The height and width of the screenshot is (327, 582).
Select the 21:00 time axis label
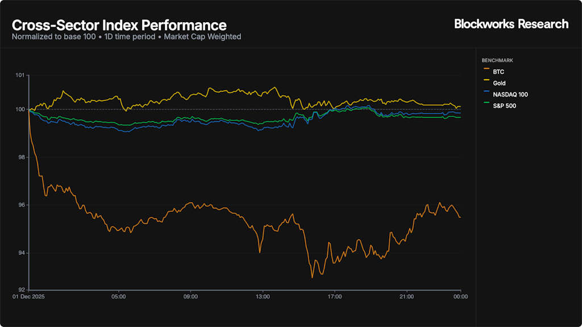(407, 296)
